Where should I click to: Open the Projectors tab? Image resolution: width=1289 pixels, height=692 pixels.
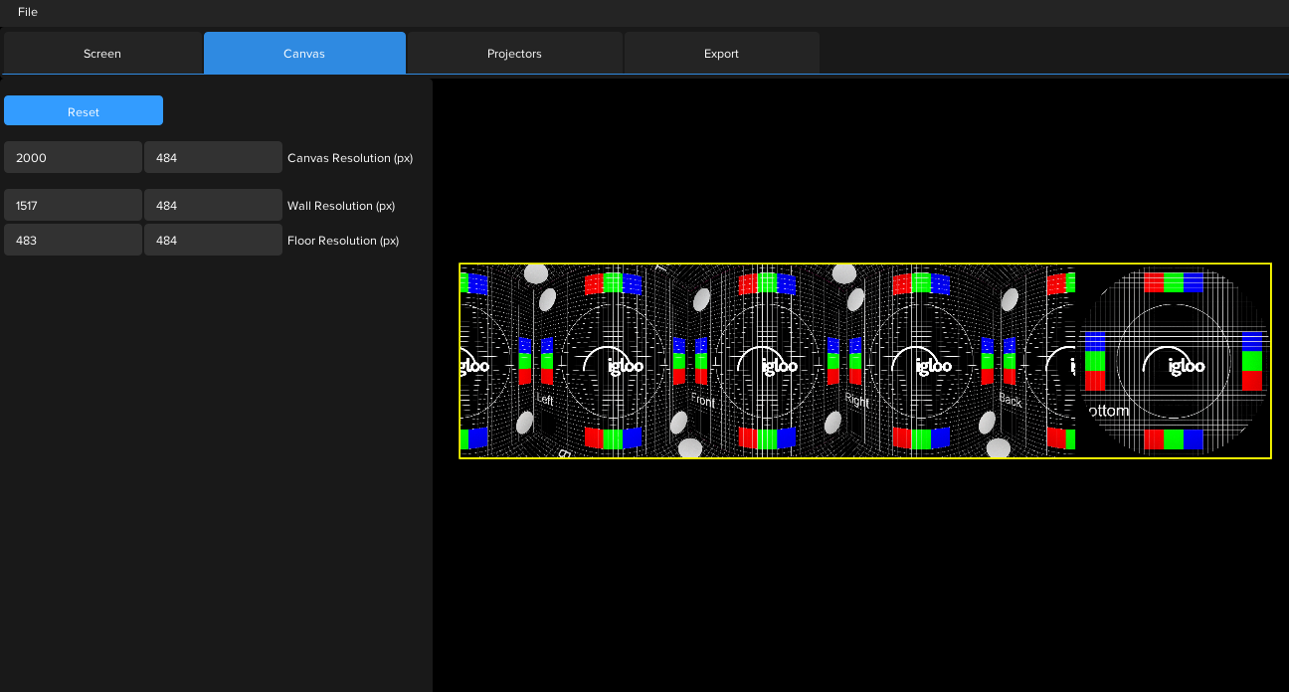point(514,54)
